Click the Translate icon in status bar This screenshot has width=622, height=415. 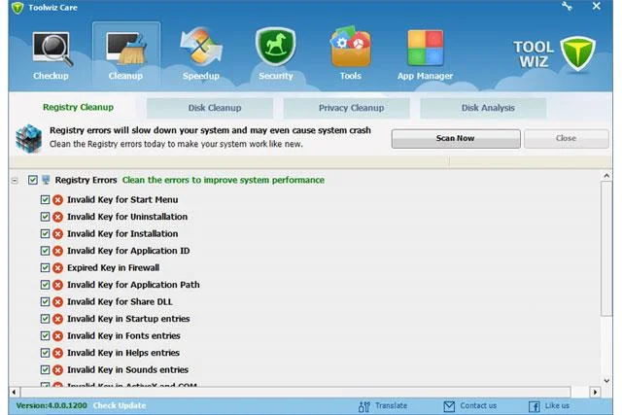coord(363,406)
